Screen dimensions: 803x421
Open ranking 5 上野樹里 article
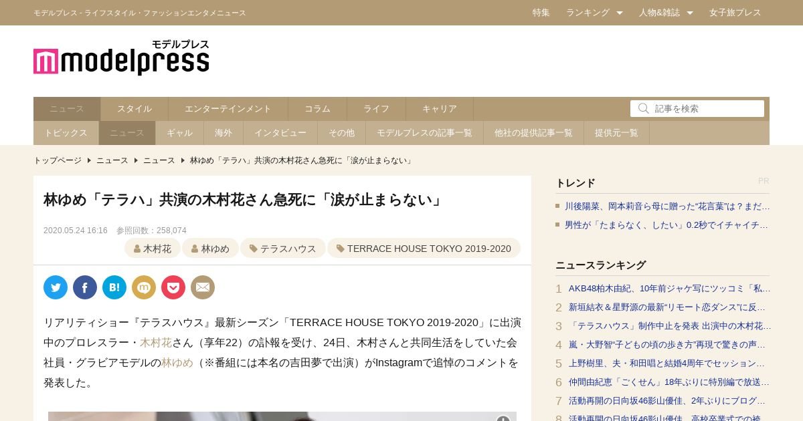click(666, 364)
